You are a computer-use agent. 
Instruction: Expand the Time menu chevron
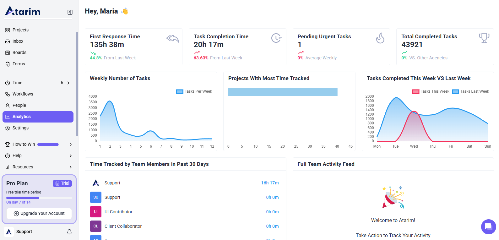tap(68, 83)
